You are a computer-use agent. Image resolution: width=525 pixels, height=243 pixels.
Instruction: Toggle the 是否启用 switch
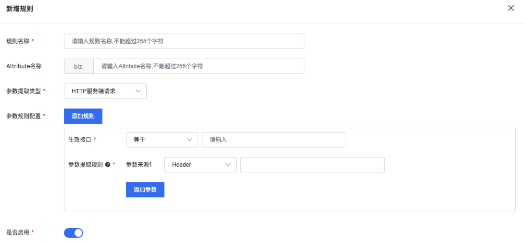coord(74,233)
